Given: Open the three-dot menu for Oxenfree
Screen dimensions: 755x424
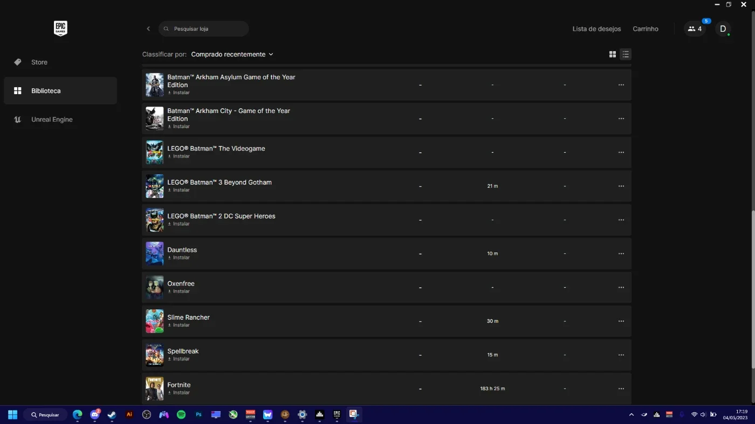Looking at the screenshot, I should tap(621, 287).
